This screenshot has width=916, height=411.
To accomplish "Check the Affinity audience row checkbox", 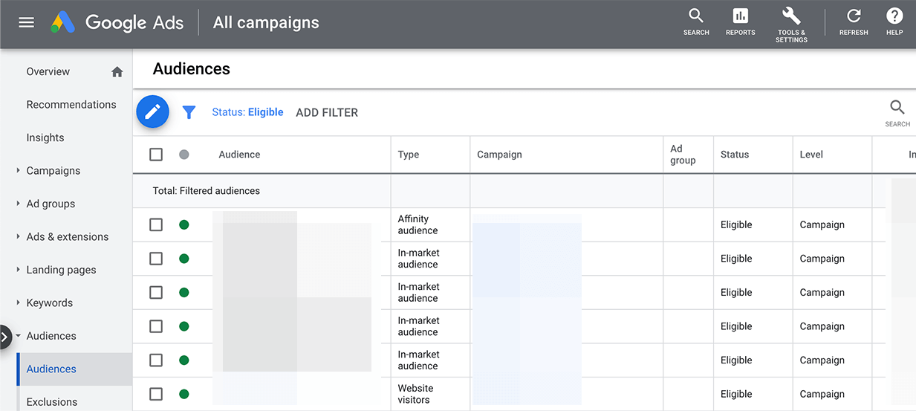I will pyautogui.click(x=156, y=224).
